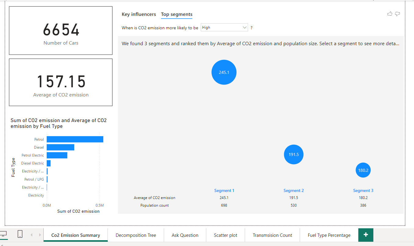Select the Segment 1 link
This screenshot has width=414, height=246.
(224, 190)
